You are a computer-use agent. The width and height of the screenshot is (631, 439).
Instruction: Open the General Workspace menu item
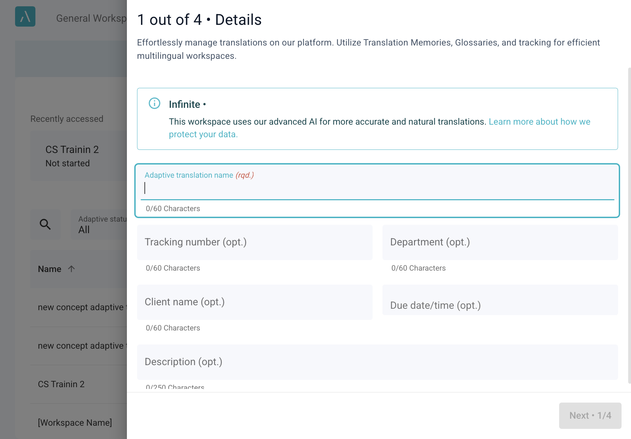(x=91, y=18)
